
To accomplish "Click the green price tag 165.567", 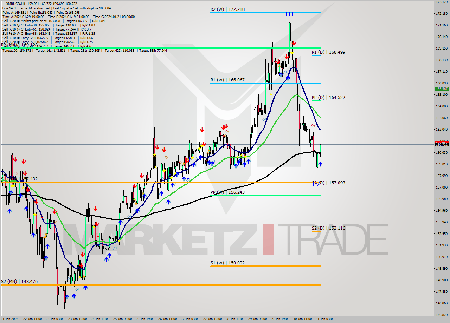I will point(442,89).
